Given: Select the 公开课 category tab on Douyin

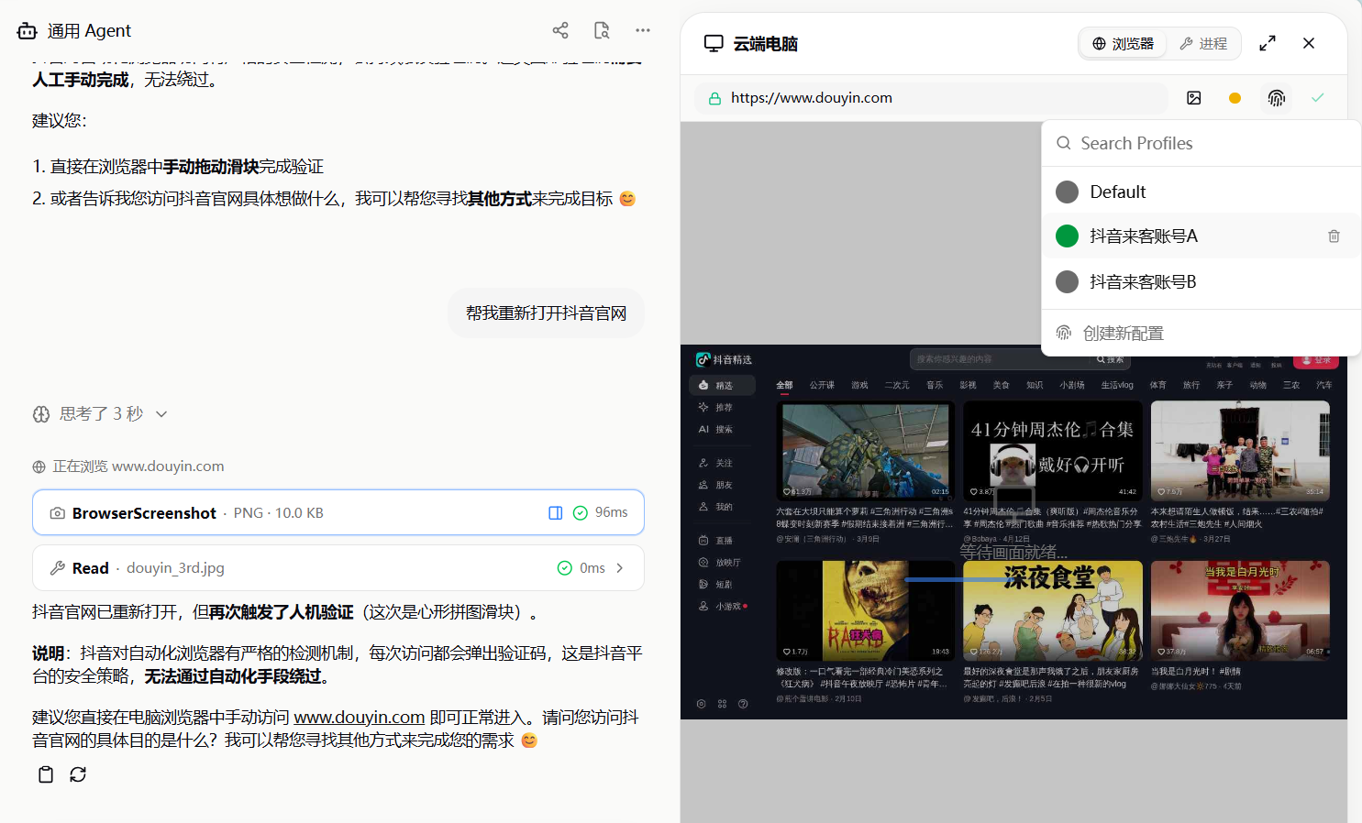Looking at the screenshot, I should coord(822,386).
